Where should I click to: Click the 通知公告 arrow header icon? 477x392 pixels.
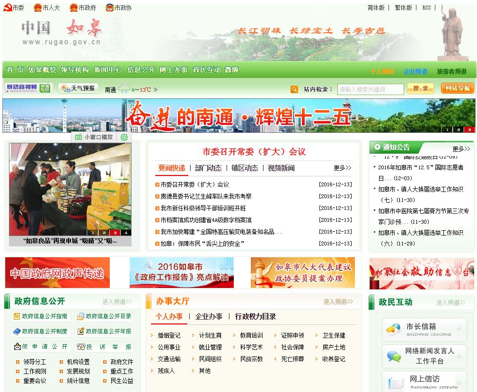coord(378,147)
